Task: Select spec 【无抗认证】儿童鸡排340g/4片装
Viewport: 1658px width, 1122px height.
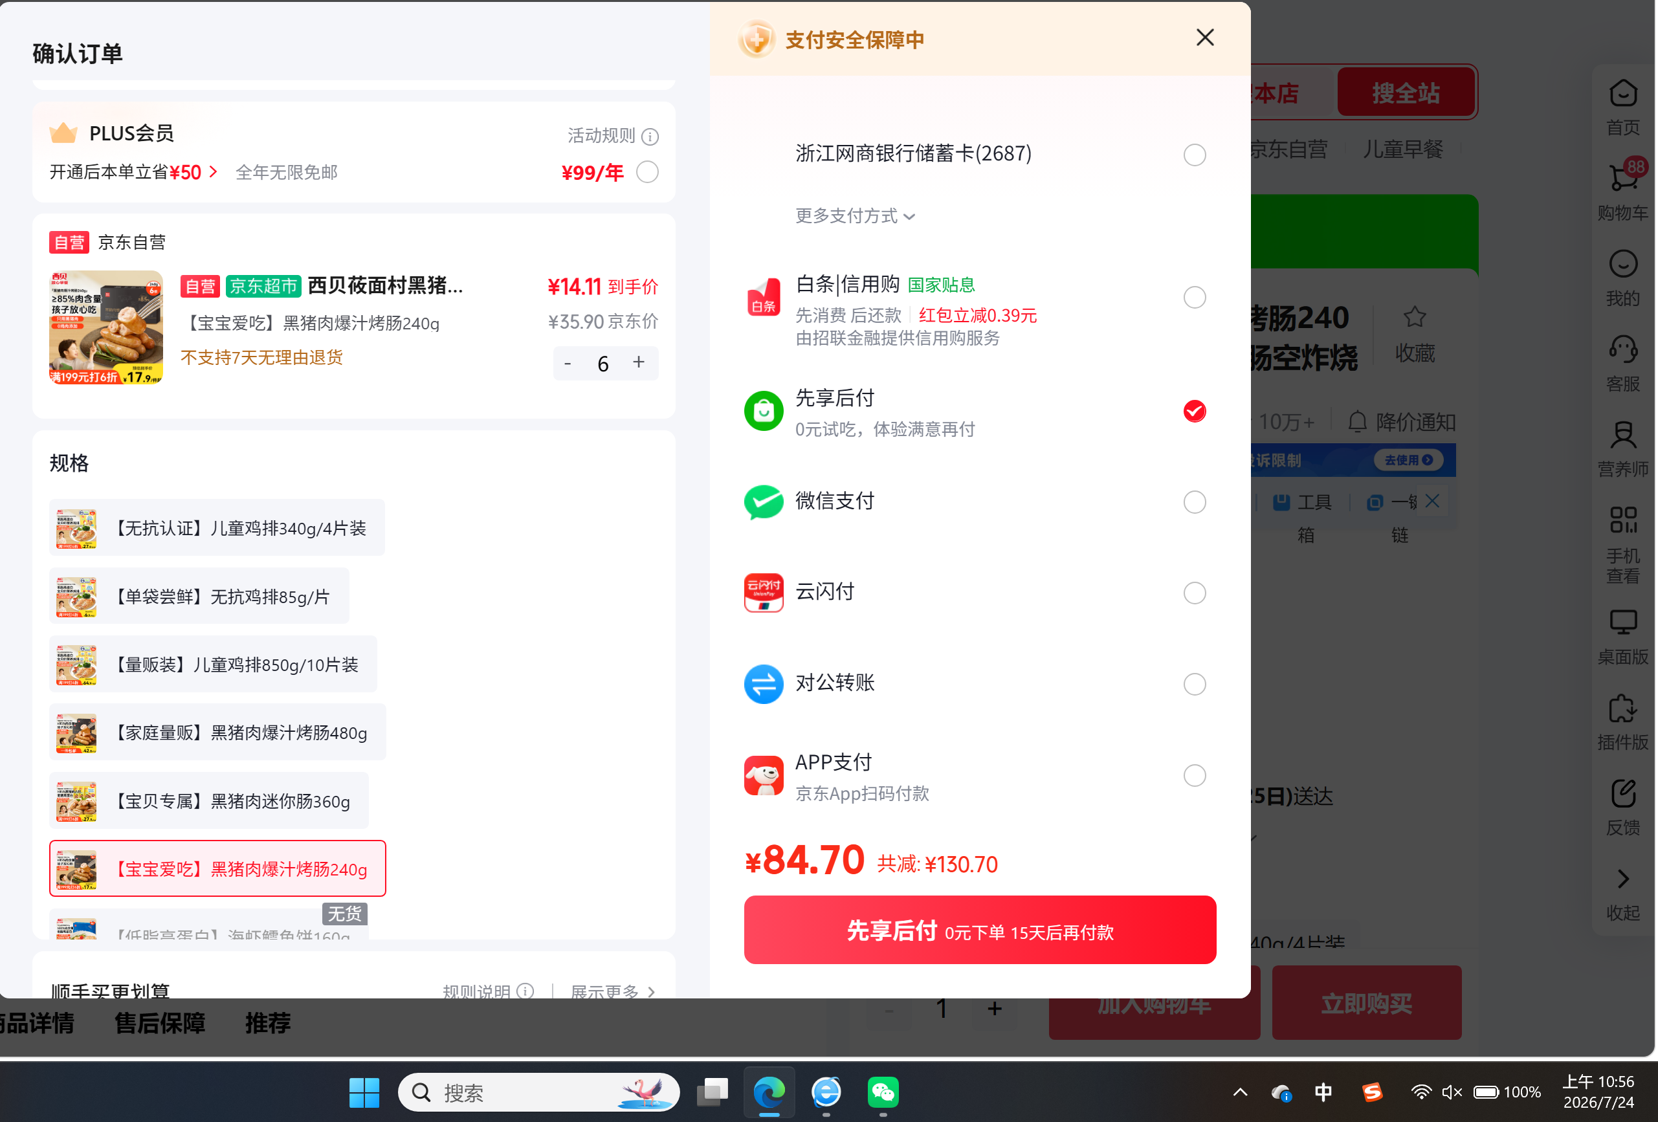Action: click(217, 528)
